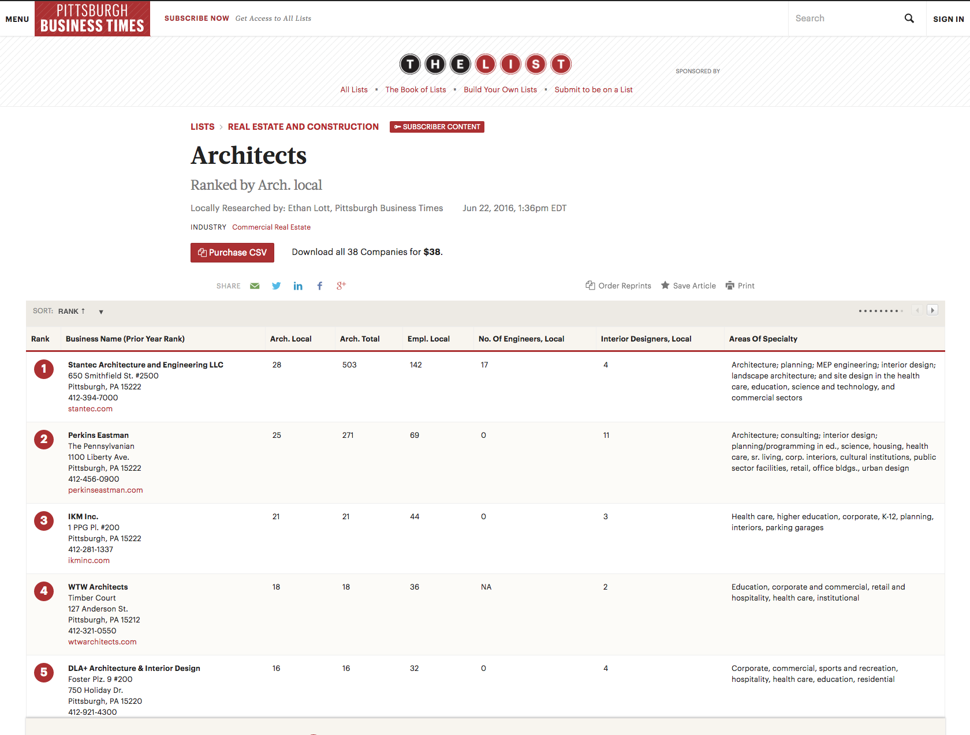
Task: Click the Architects page title
Action: (x=249, y=155)
